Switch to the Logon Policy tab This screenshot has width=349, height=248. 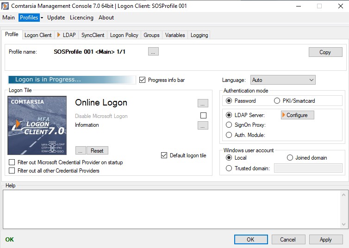click(x=124, y=35)
